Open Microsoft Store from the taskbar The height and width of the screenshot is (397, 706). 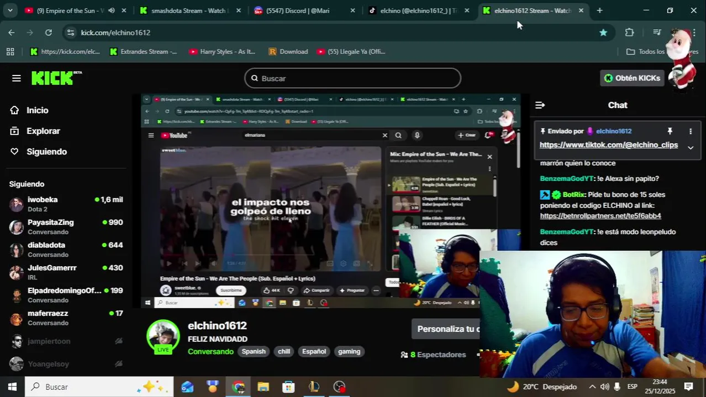pyautogui.click(x=288, y=387)
